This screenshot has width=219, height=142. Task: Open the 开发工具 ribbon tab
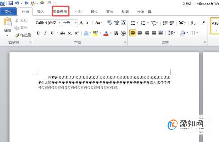point(144,12)
